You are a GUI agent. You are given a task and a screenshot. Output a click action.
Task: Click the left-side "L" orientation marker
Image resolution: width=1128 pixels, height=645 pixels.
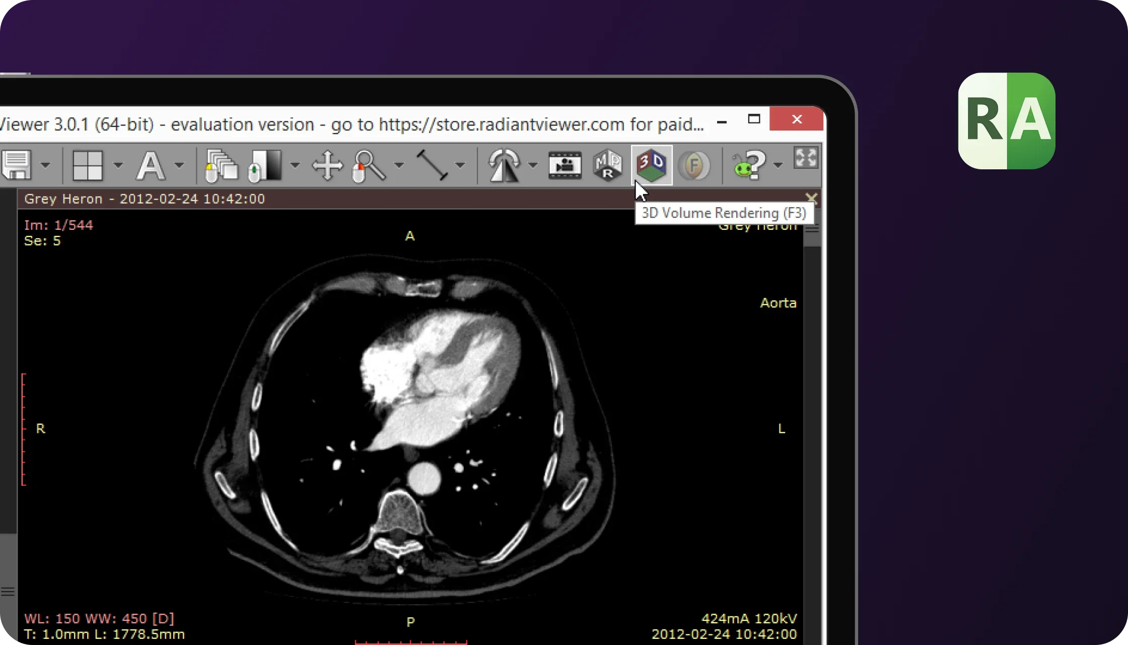(x=782, y=428)
